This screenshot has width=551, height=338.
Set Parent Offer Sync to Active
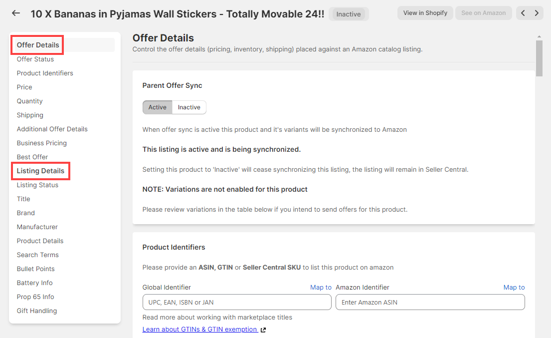pyautogui.click(x=158, y=107)
